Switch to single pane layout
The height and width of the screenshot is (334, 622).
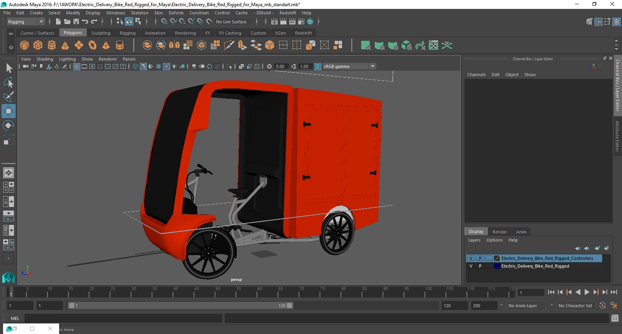(9, 173)
